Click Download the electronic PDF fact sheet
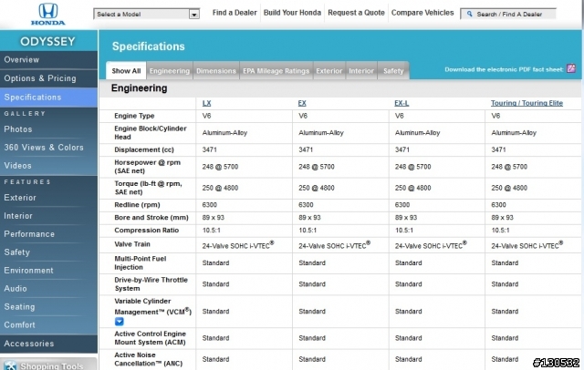This screenshot has height=370, width=584. click(x=504, y=69)
